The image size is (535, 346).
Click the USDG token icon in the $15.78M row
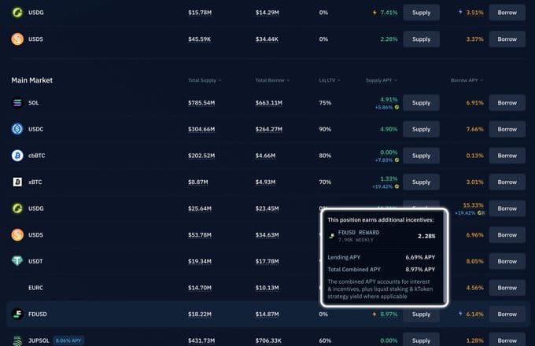(x=17, y=13)
